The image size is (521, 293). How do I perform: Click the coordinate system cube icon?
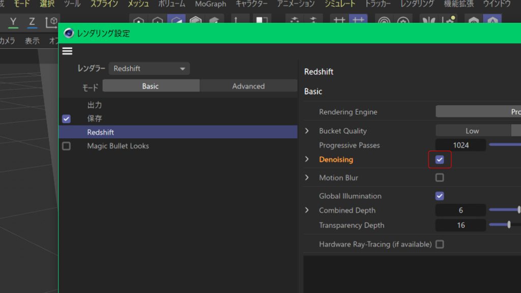(51, 22)
